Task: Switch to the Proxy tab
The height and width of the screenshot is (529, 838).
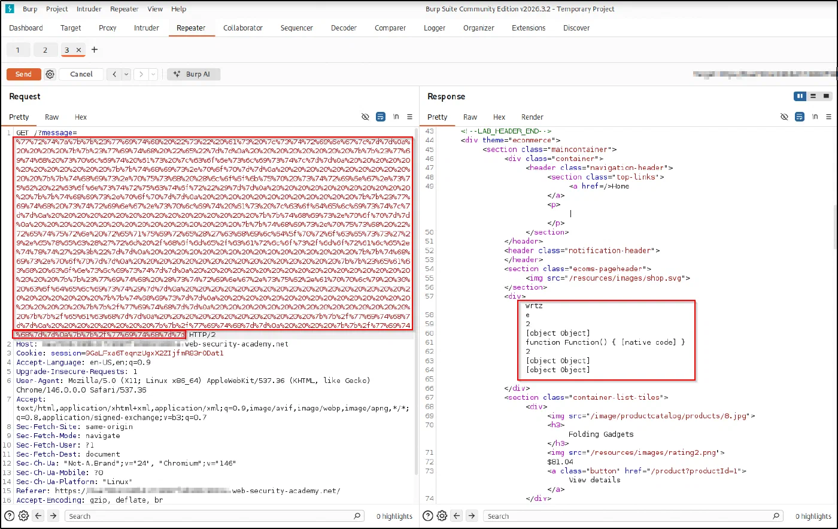Action: tap(108, 28)
